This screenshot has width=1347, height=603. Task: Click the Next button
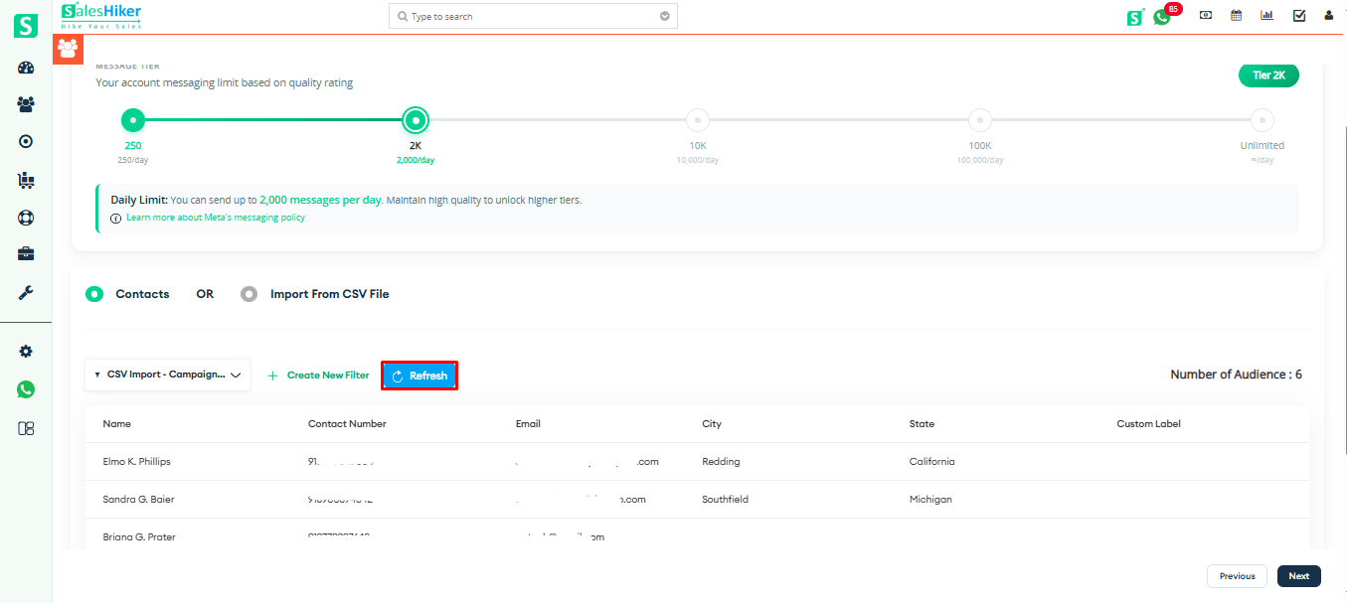pos(1298,576)
